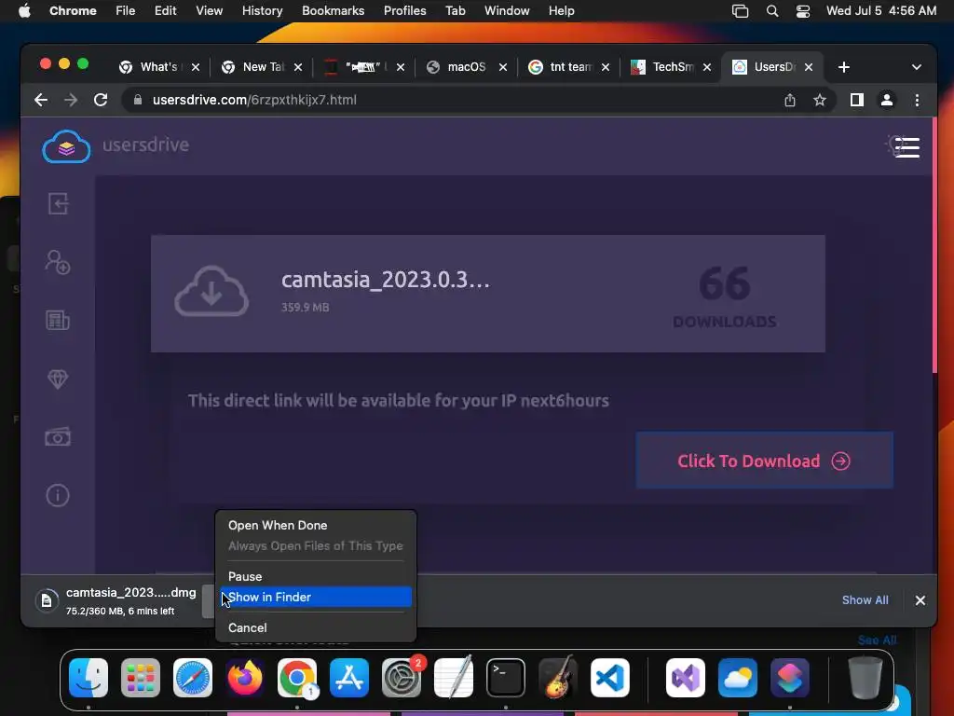Launch Firefox from the Dock
954x716 pixels.
(x=245, y=677)
